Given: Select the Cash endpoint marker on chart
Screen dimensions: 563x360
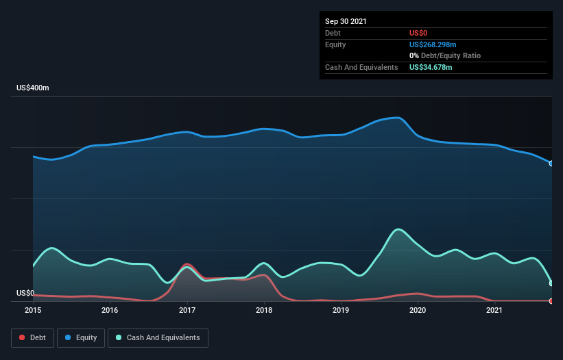Looking at the screenshot, I should [x=551, y=283].
